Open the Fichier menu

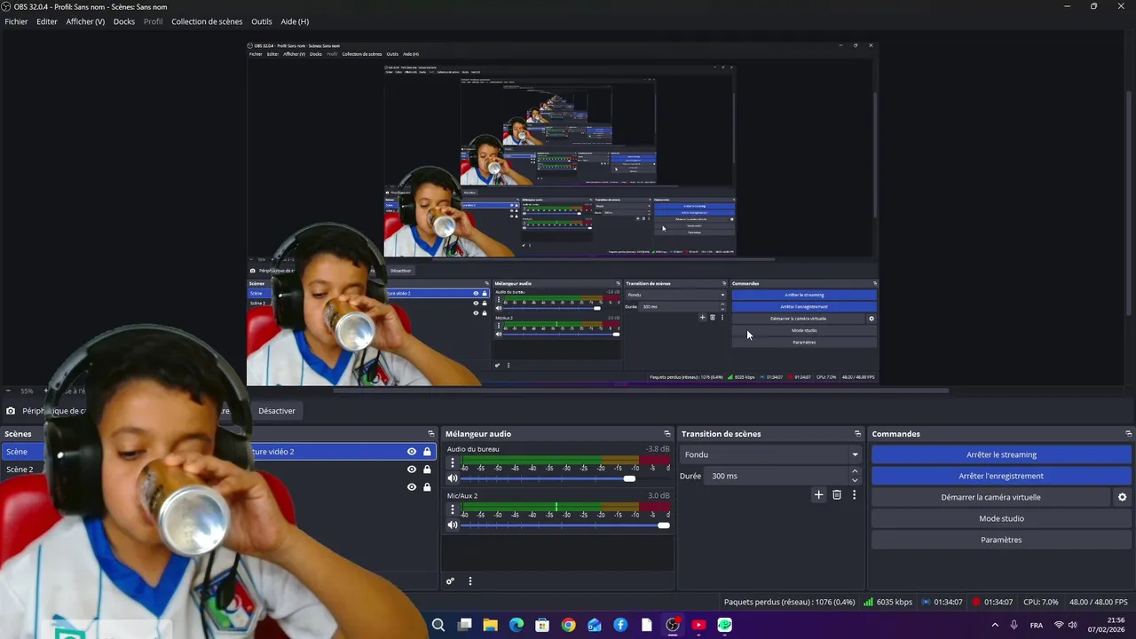point(16,21)
